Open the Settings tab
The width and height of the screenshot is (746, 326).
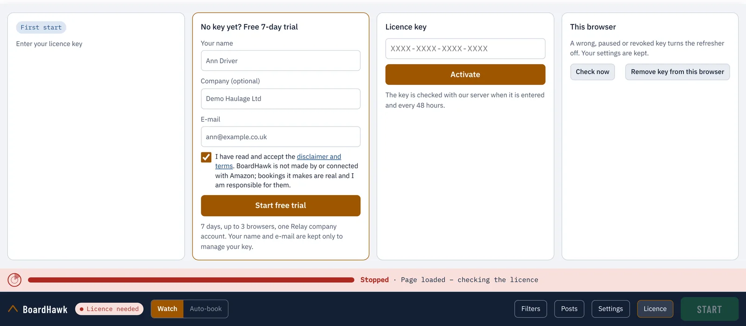point(610,309)
